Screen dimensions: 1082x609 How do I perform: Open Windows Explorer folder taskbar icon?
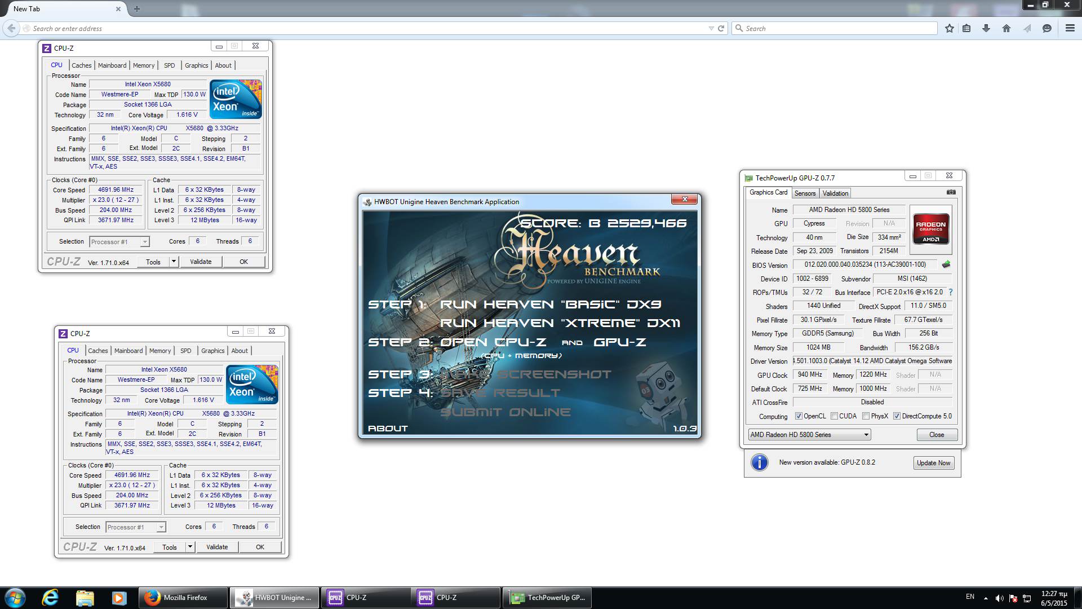coord(85,598)
